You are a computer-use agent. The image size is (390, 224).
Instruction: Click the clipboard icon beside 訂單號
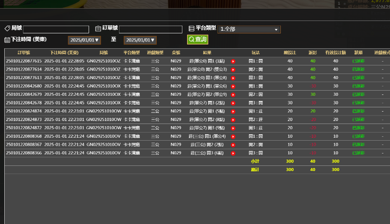coord(98,29)
